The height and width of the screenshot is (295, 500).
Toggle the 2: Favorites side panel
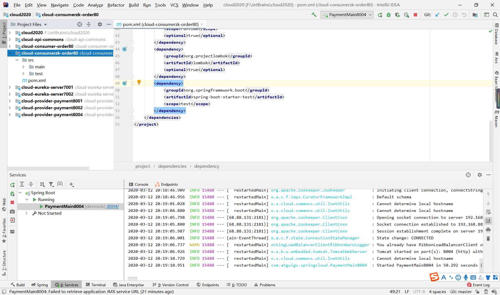(x=4, y=230)
